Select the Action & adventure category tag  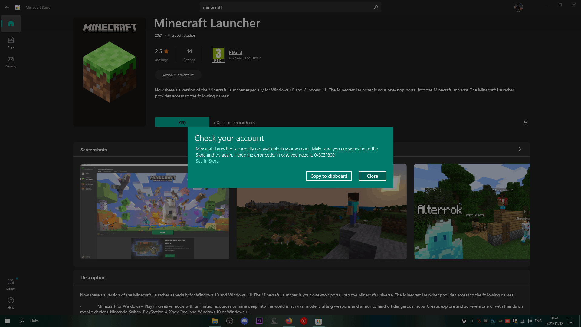click(178, 75)
